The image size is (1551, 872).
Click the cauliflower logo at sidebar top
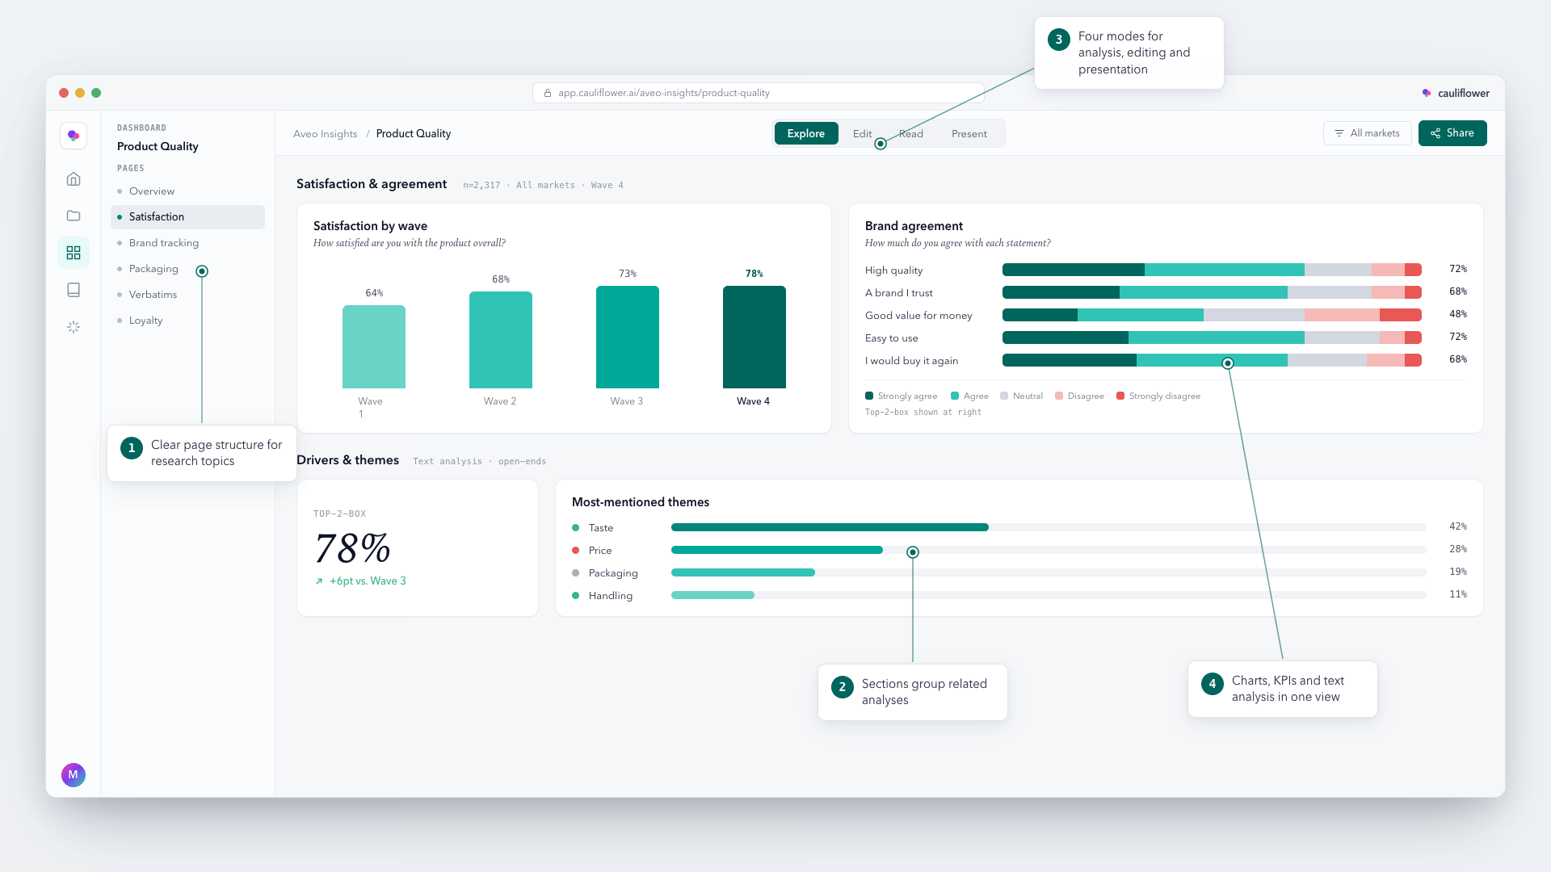pos(74,136)
